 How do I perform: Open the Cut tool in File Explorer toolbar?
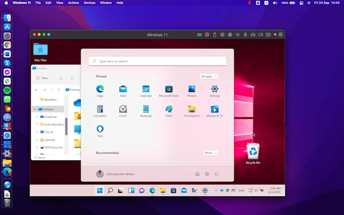(x=61, y=78)
